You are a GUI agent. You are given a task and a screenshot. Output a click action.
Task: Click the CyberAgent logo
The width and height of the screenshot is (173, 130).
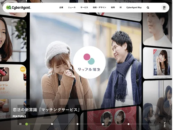pos(18,8)
